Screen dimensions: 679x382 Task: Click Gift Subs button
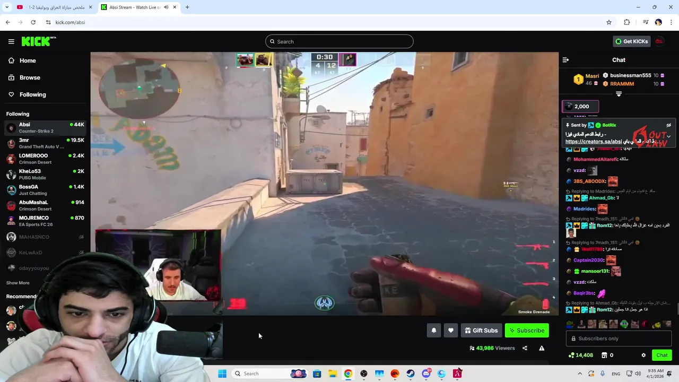(481, 331)
